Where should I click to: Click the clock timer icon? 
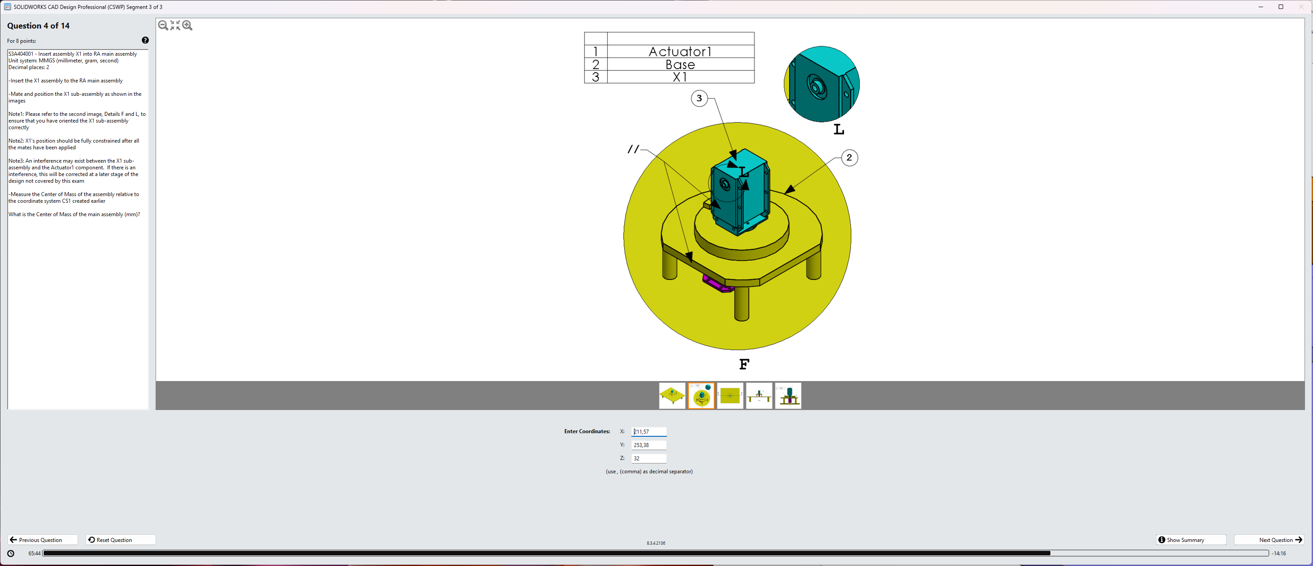pyautogui.click(x=11, y=553)
